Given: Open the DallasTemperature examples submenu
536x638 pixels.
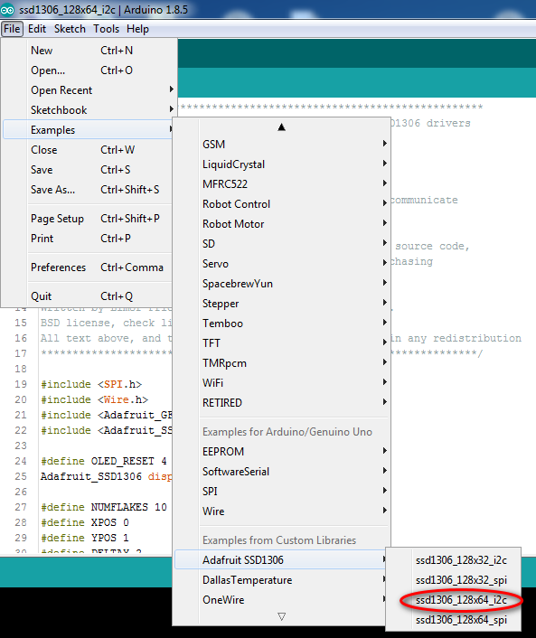Looking at the screenshot, I should click(281, 580).
